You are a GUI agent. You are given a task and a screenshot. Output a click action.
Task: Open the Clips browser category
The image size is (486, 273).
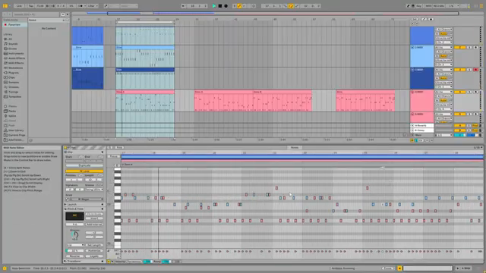[x=12, y=77]
